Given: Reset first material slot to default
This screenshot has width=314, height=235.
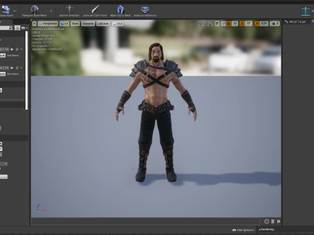Looking at the screenshot, I should 22,50.
